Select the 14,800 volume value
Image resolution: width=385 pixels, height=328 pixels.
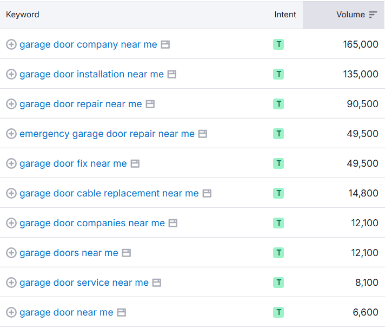[x=363, y=193]
